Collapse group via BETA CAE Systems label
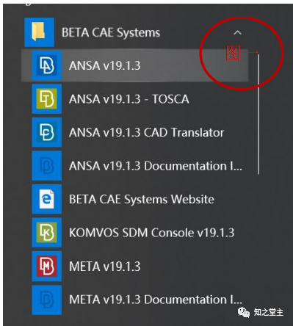Screen dimensions: 293x326 [111, 32]
